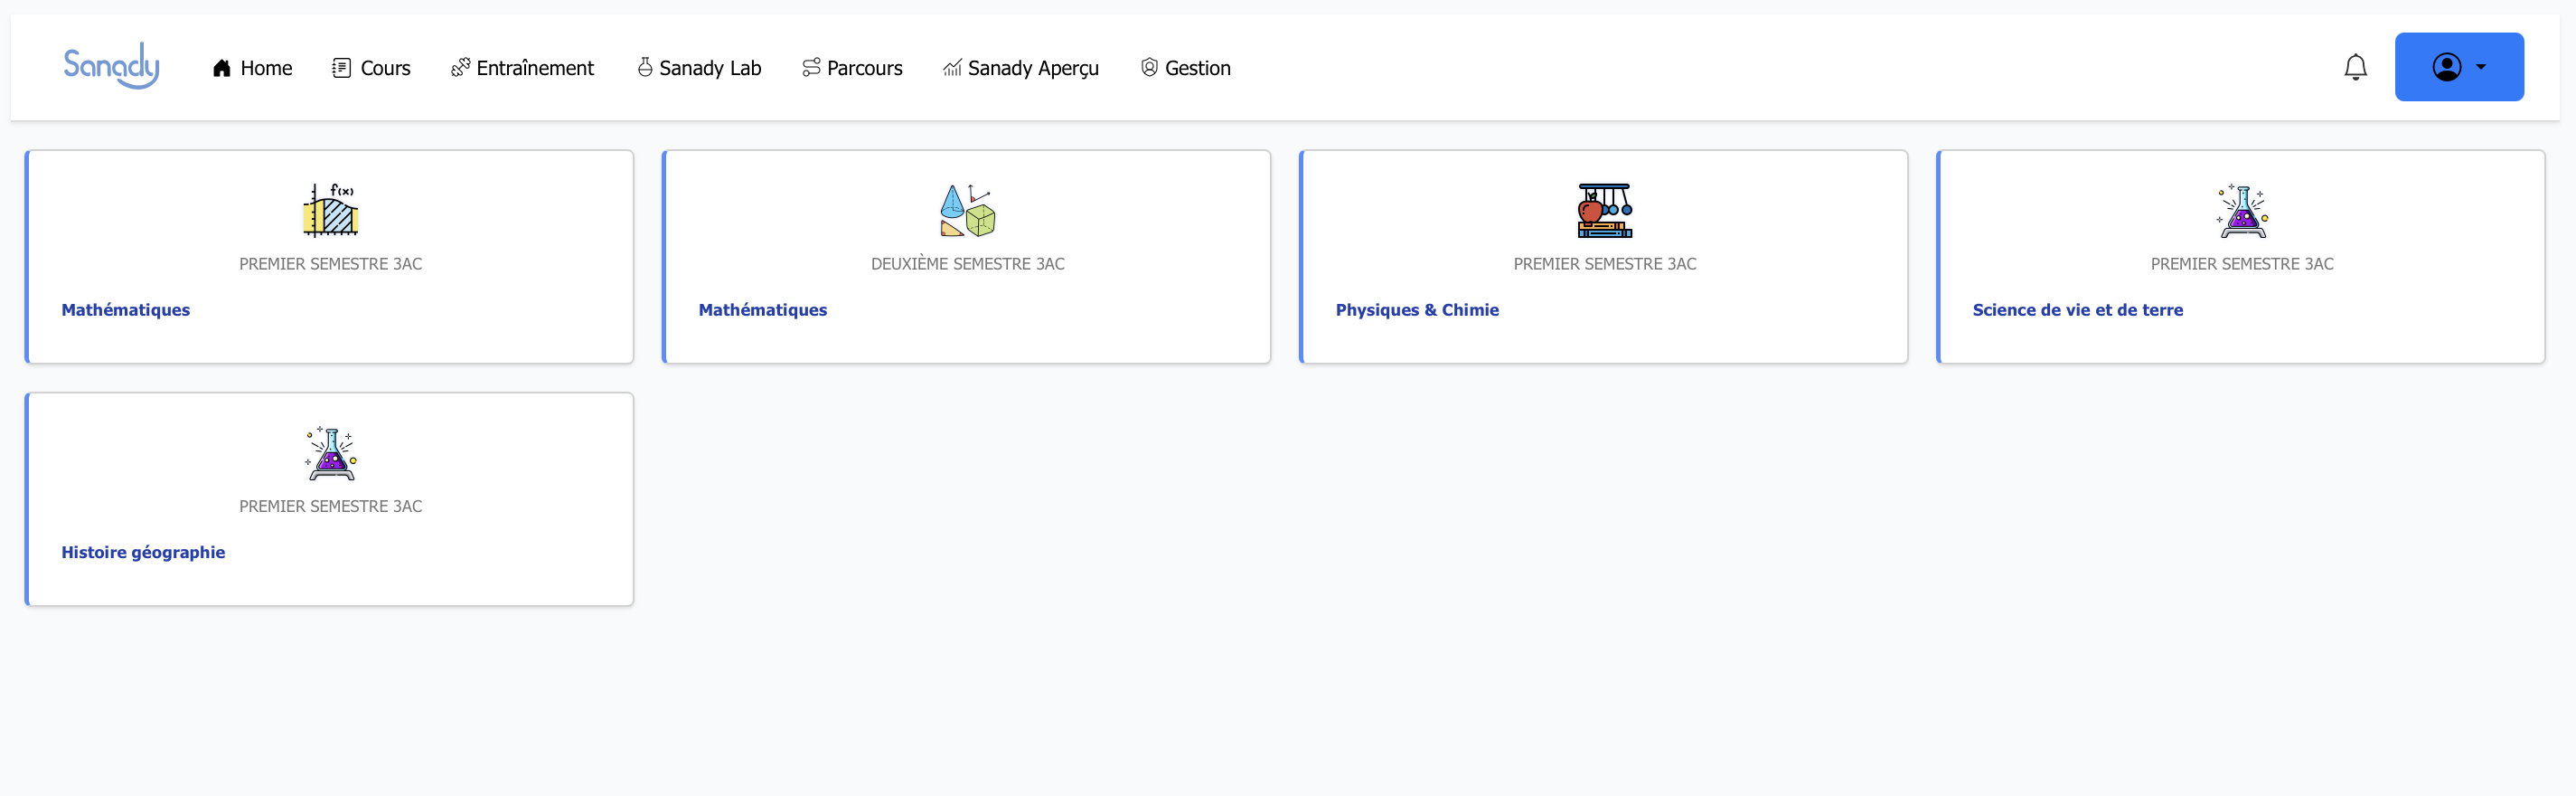Viewport: 2576px width, 796px height.
Task: Click the function graph icon for first-semester Mathématiques
Action: click(330, 210)
